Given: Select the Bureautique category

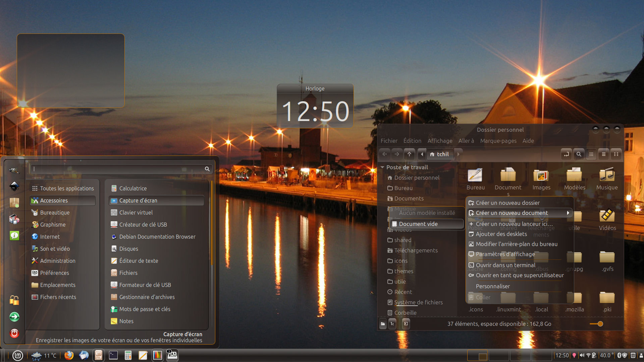Looking at the screenshot, I should 63,213.
